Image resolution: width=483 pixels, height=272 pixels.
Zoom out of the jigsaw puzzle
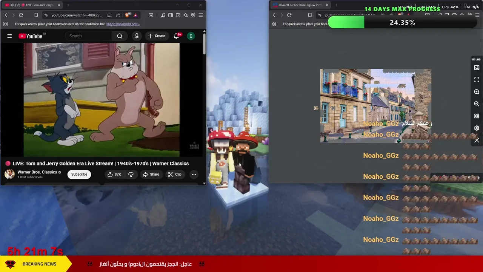(477, 104)
